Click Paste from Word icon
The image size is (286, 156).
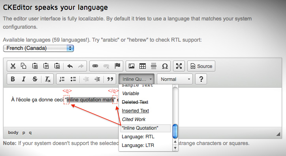point(57,66)
